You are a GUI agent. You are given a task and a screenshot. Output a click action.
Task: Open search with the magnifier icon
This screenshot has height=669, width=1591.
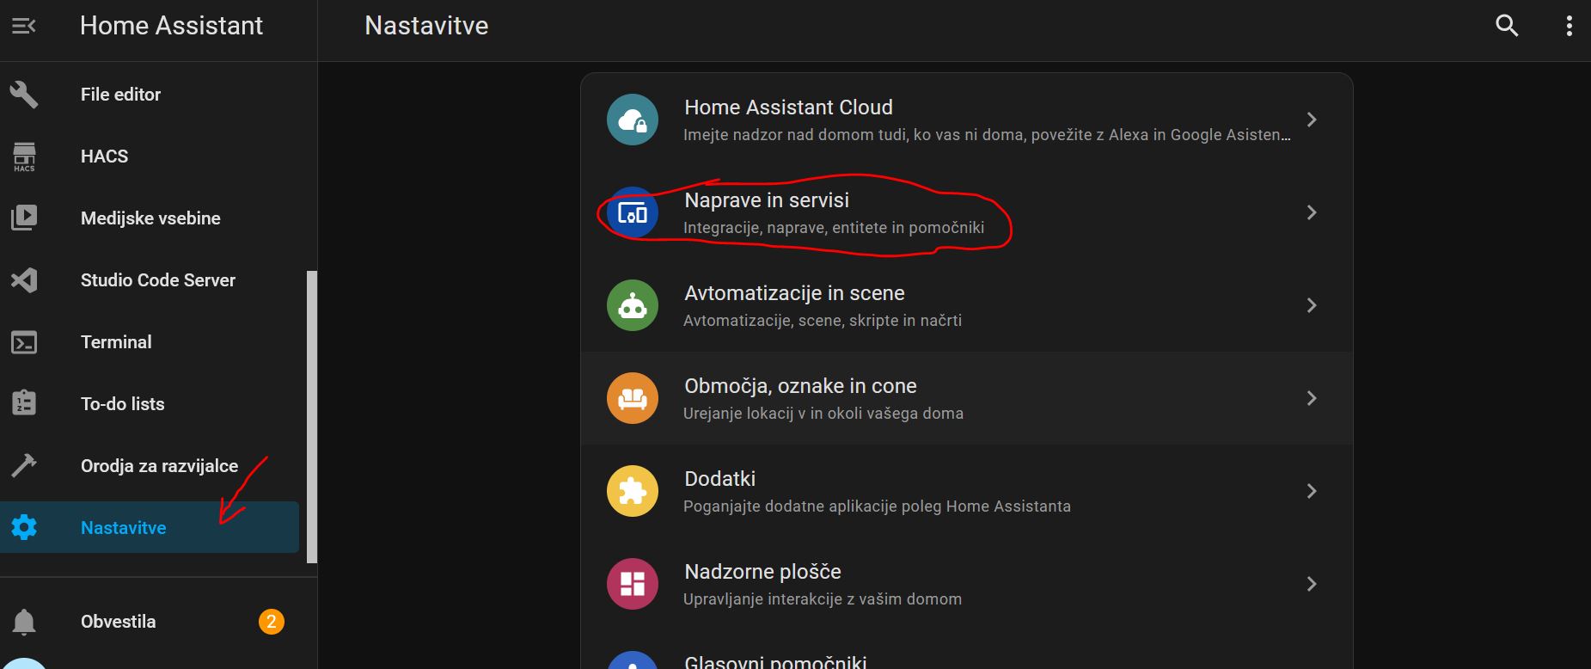point(1507,26)
